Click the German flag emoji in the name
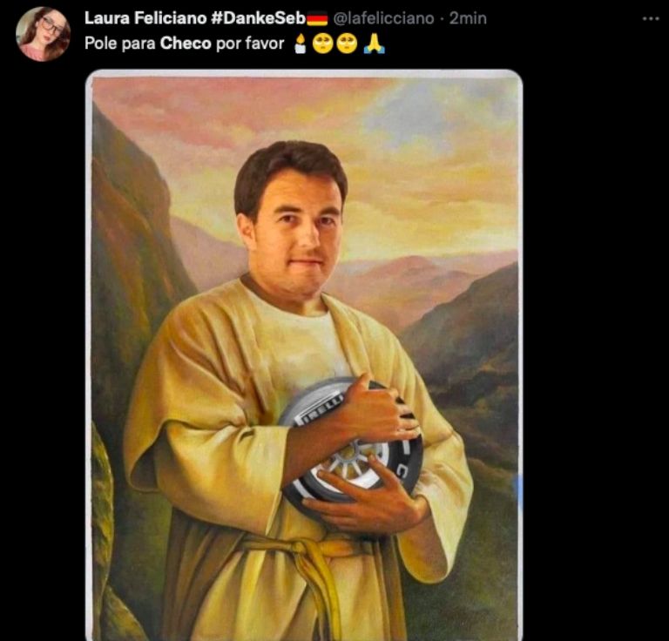The height and width of the screenshot is (641, 669). pos(317,19)
